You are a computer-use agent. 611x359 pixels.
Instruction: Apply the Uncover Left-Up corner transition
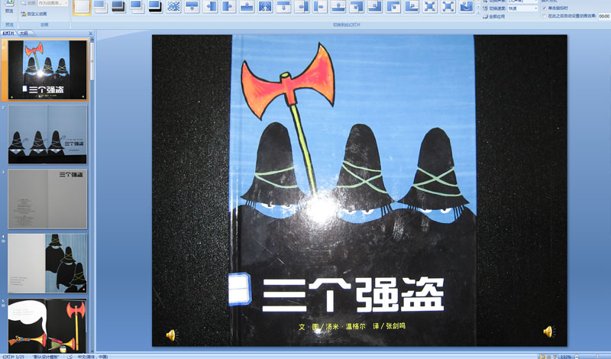375,7
